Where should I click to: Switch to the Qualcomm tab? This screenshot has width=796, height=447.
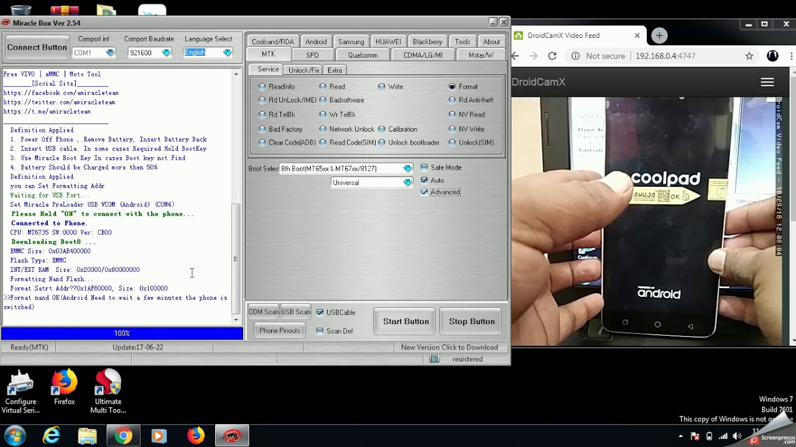(x=363, y=55)
